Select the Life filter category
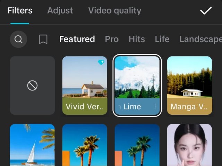Viewport: 222px width, 166px height. click(162, 39)
